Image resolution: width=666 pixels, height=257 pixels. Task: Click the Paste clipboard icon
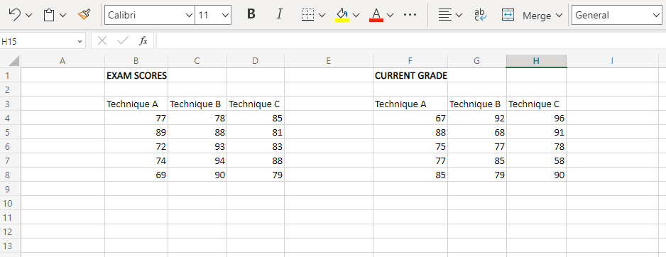(x=49, y=16)
